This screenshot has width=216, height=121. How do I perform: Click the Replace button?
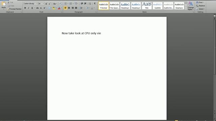point(200,6)
